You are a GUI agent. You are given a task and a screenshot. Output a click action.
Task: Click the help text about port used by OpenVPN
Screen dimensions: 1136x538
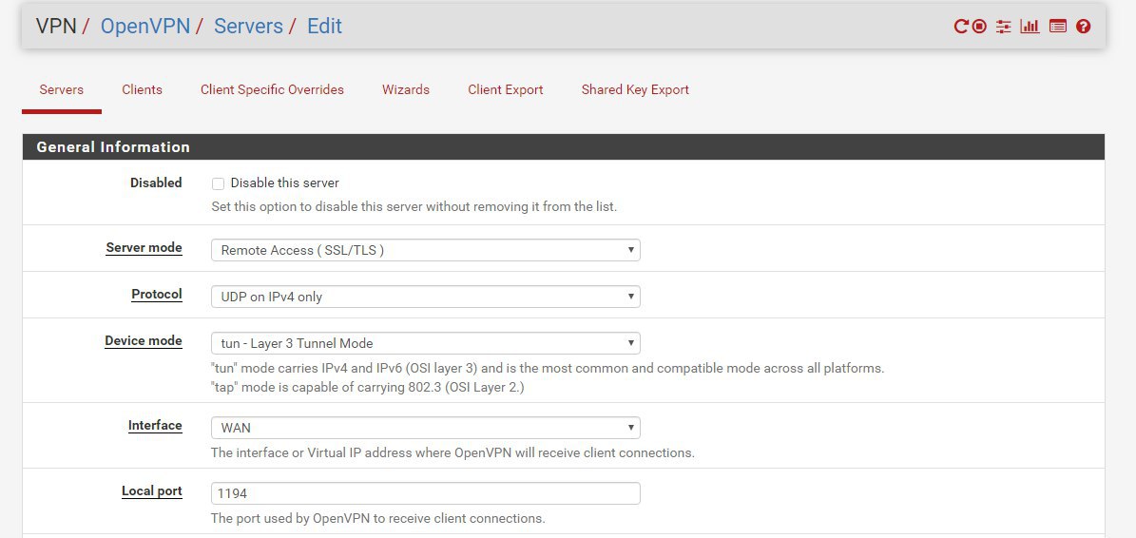click(377, 518)
